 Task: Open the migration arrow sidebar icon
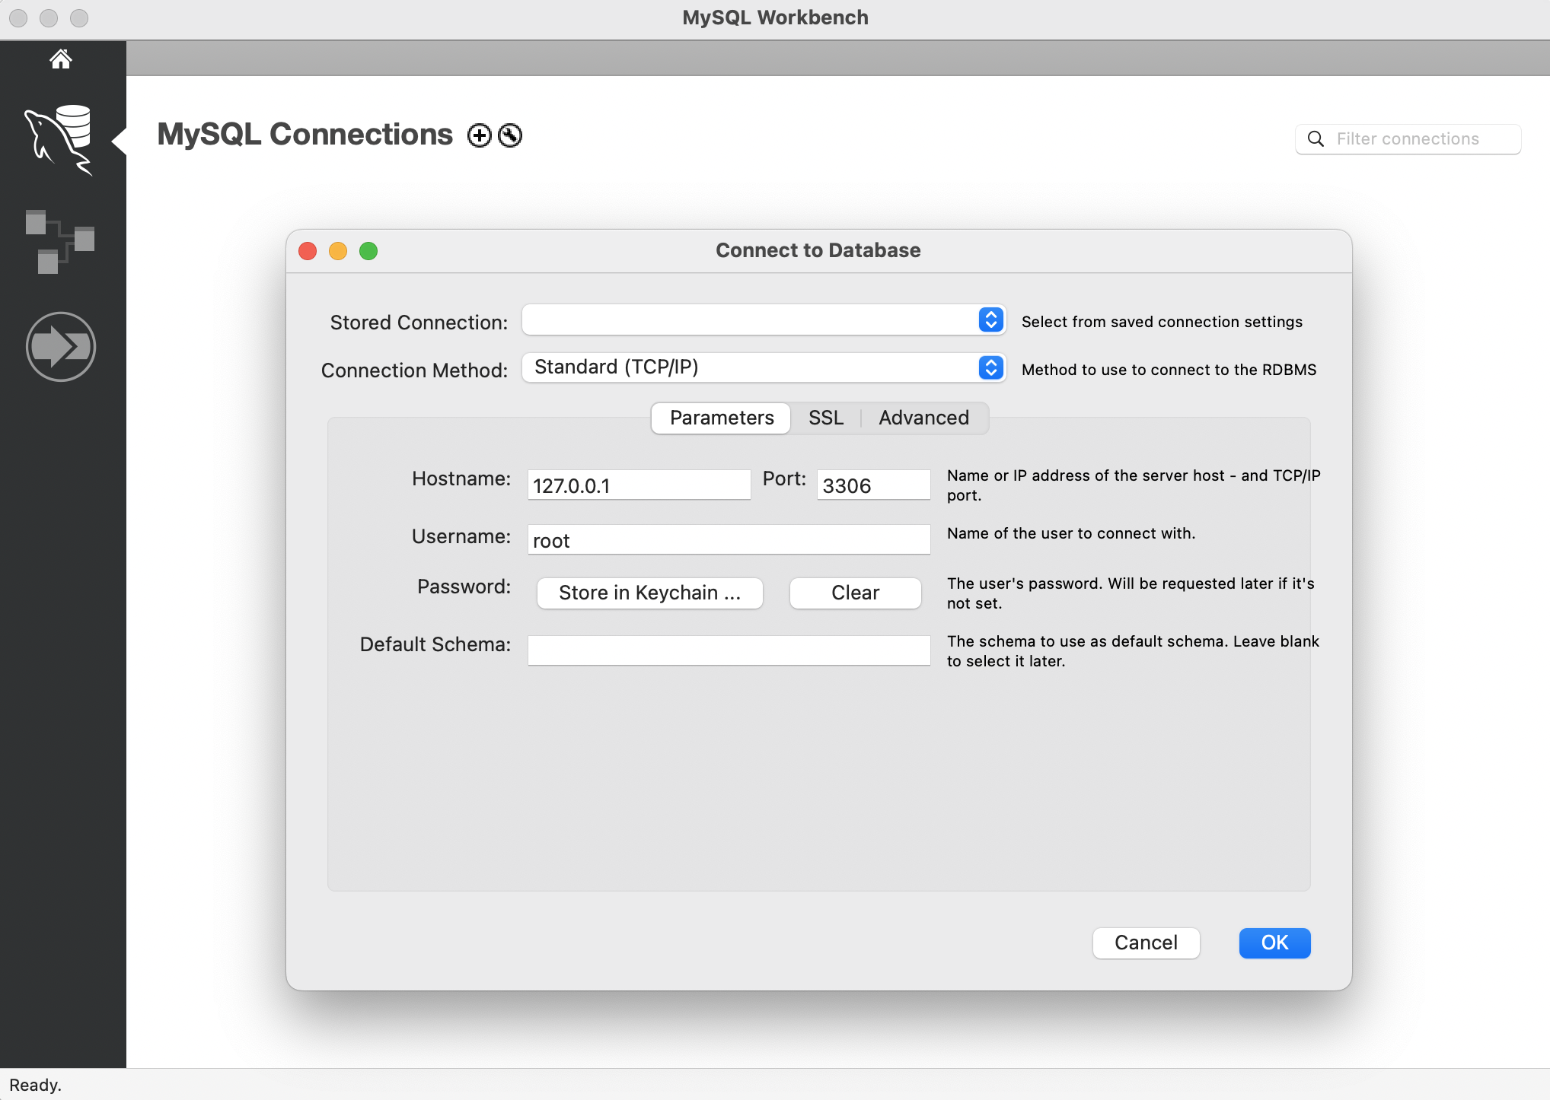pos(61,347)
